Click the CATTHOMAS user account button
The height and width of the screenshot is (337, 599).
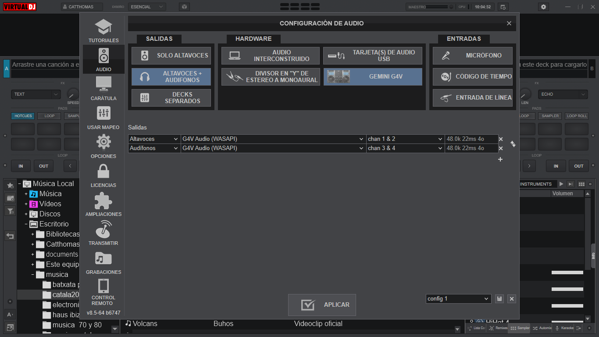click(82, 7)
